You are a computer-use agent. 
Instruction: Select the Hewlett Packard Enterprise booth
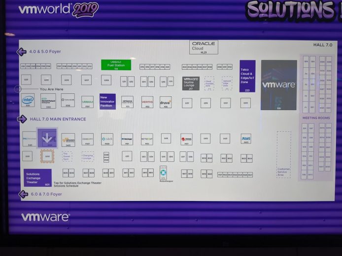[48, 101]
